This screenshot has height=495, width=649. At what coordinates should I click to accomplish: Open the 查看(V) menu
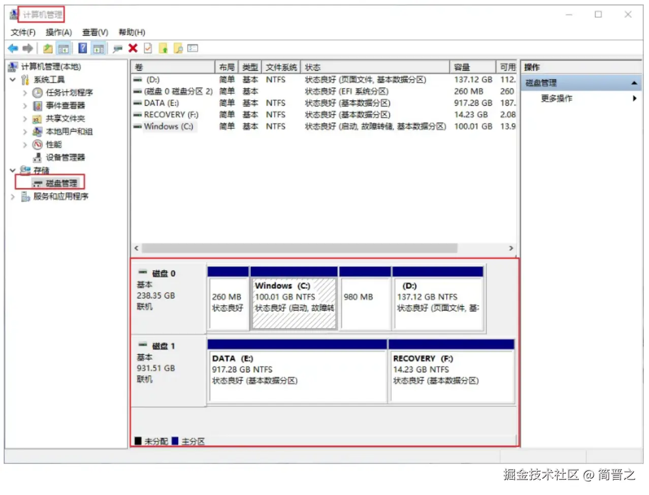pyautogui.click(x=95, y=32)
